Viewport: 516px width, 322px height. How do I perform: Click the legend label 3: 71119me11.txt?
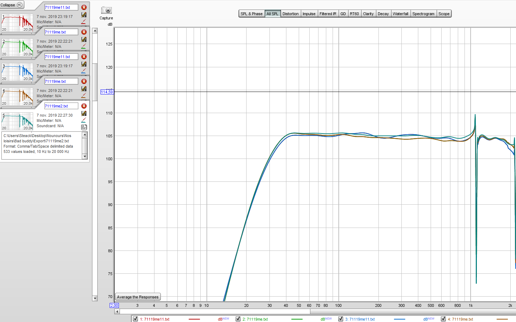360,319
